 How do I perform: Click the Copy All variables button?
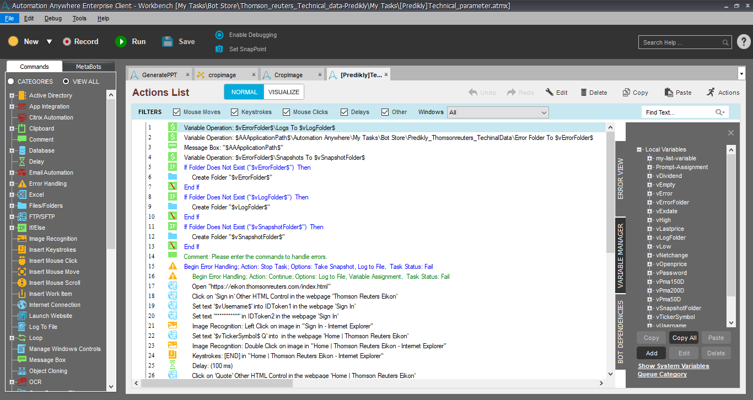(684, 338)
